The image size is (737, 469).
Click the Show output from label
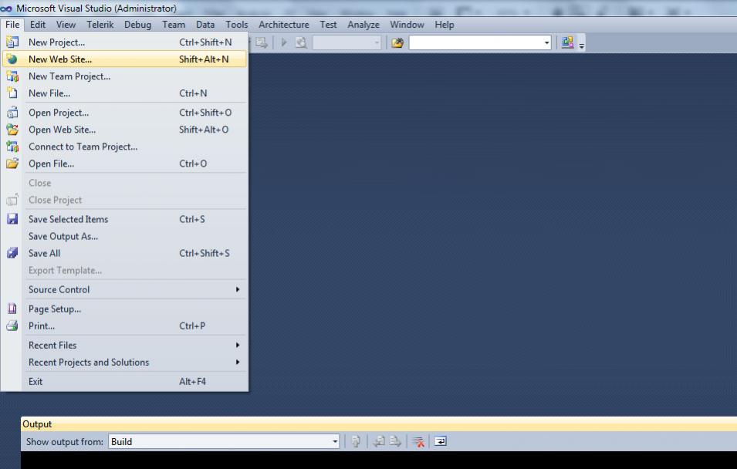[x=65, y=442]
